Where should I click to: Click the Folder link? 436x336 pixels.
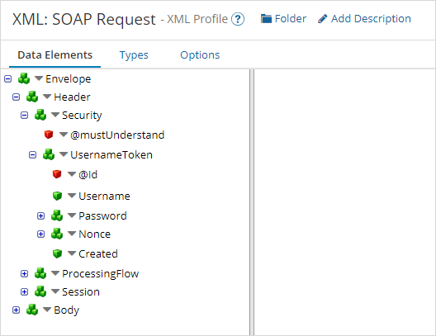[x=283, y=19]
